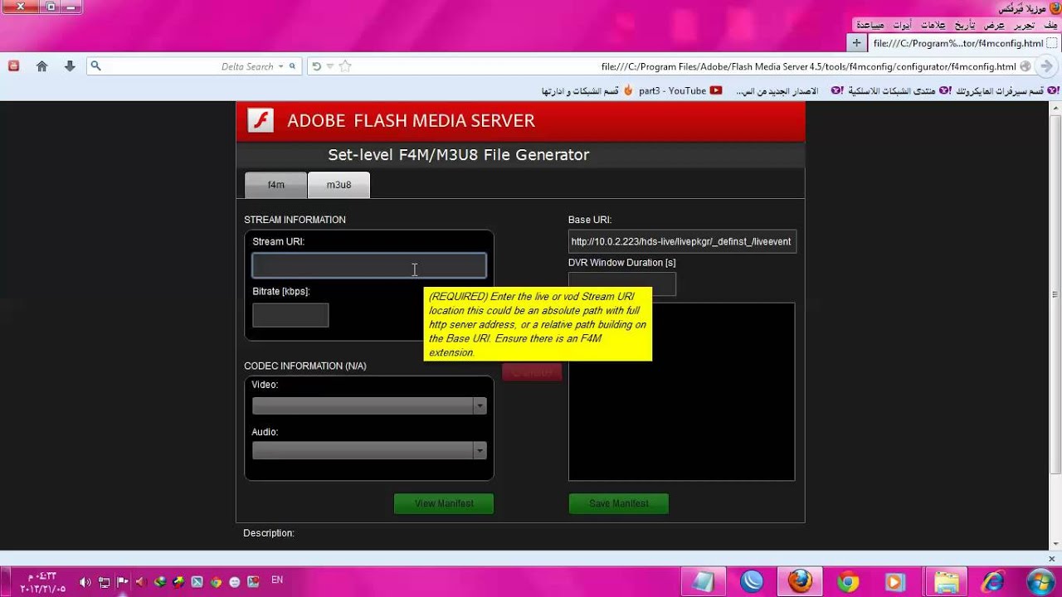Image resolution: width=1062 pixels, height=597 pixels.
Task: Click the Adobe Flash logo in the header
Action: pyautogui.click(x=261, y=120)
